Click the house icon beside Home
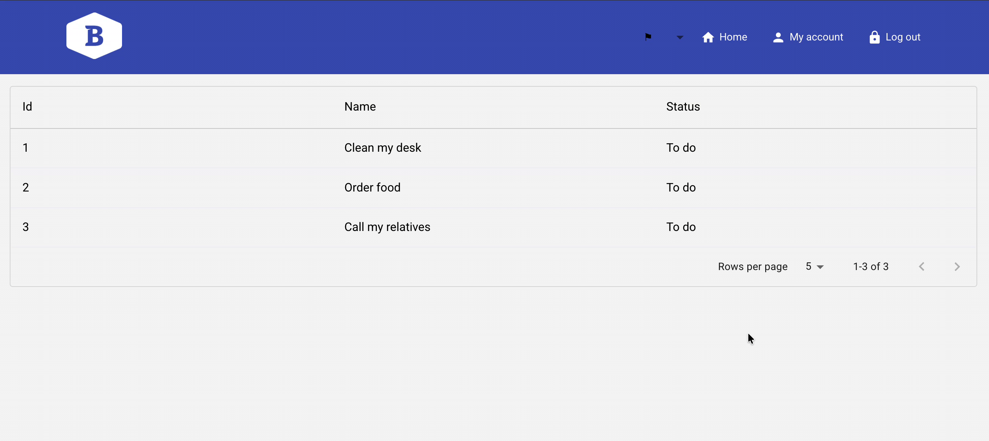This screenshot has width=989, height=441. (x=708, y=37)
